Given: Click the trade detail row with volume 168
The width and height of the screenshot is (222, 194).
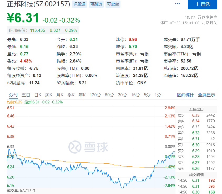Looking at the screenshot, I should 196,192.
